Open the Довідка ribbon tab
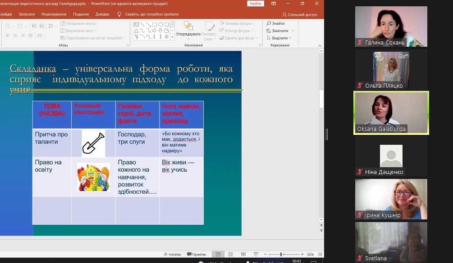Screen dimensions: 453x263 tap(102, 14)
